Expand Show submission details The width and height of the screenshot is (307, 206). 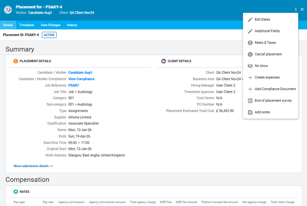click(31, 166)
